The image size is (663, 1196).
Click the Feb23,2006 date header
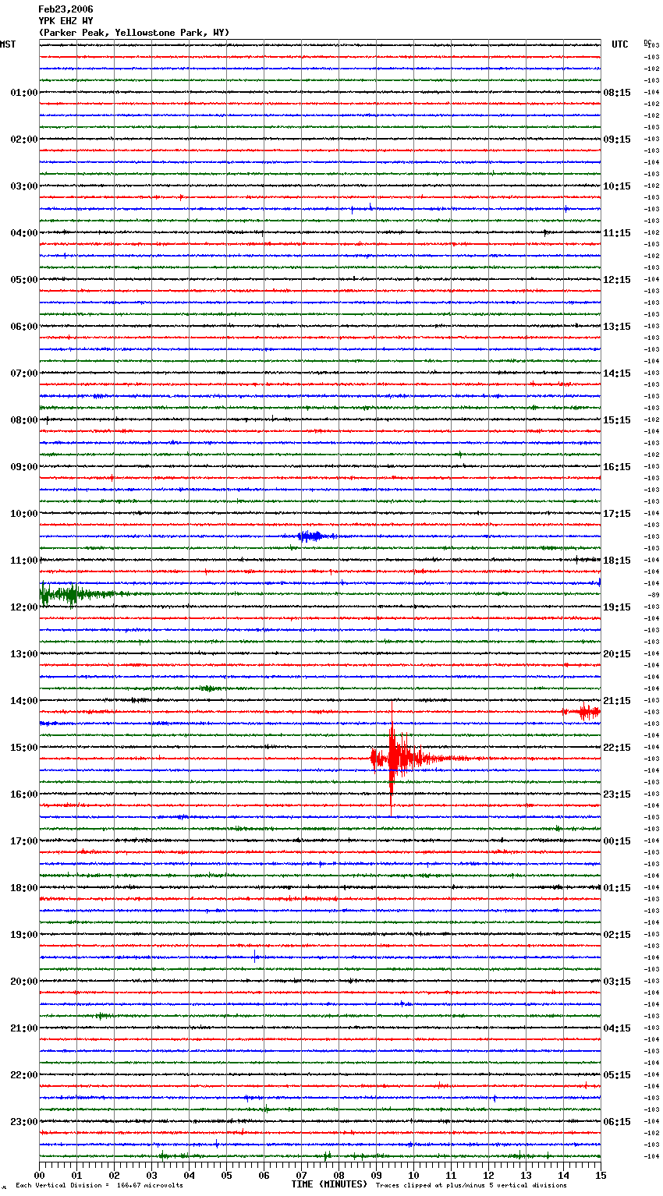tap(66, 9)
